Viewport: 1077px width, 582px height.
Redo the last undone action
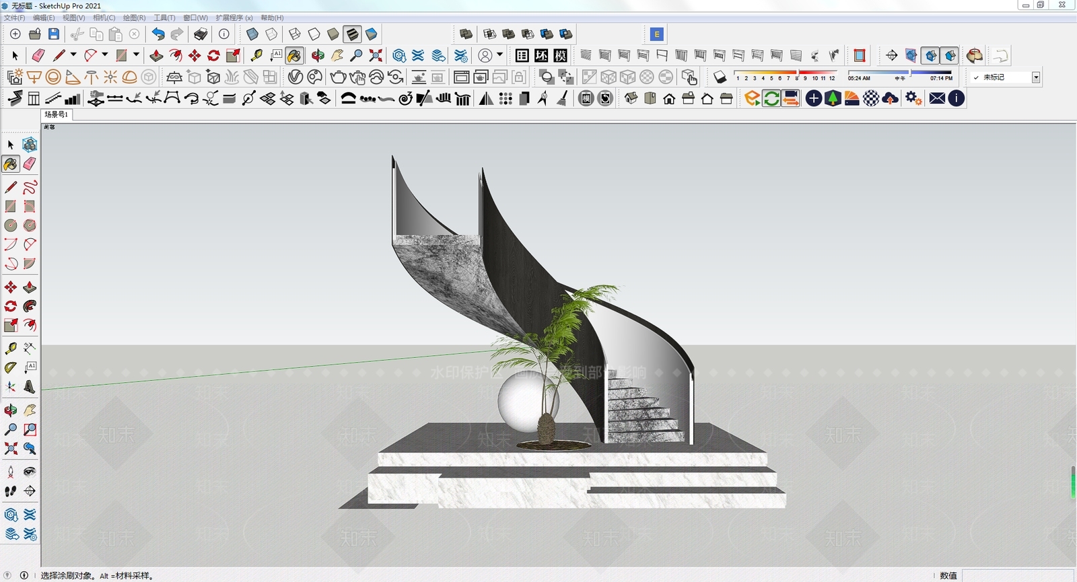(177, 34)
